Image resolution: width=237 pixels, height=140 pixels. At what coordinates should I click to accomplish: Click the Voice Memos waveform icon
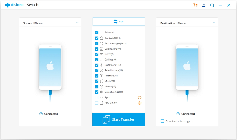pyautogui.click(x=101, y=92)
